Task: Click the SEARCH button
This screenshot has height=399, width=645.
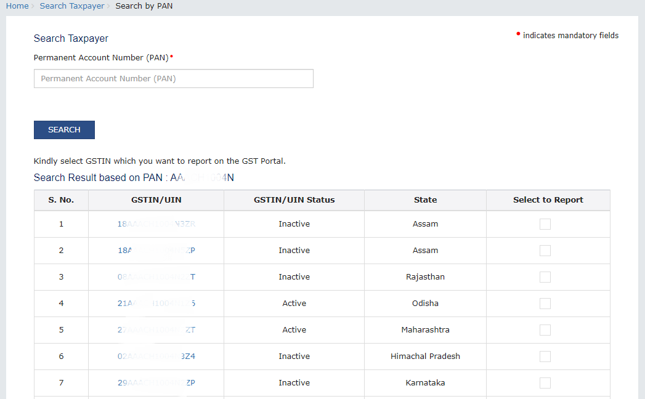Action: point(64,129)
